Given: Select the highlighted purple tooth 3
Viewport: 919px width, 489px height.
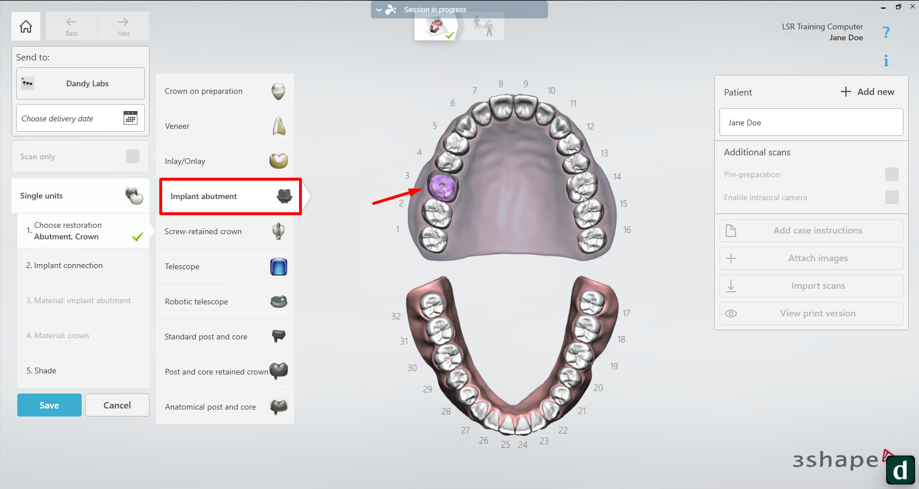Looking at the screenshot, I should [x=442, y=186].
